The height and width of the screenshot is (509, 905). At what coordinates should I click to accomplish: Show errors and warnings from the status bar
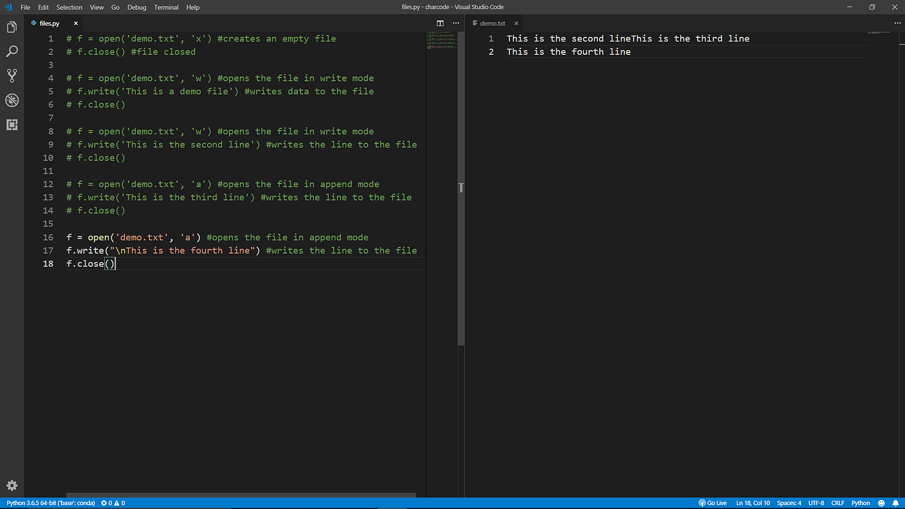[x=112, y=503]
